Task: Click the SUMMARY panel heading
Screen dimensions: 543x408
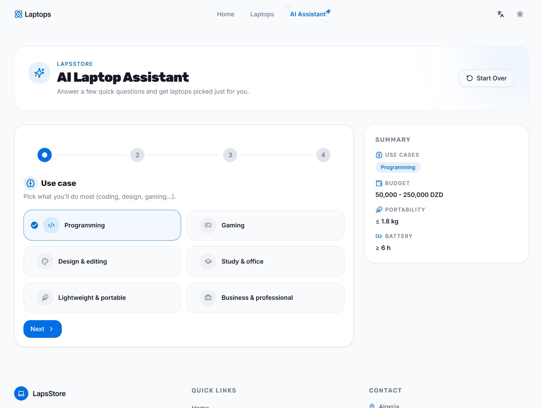Action: point(393,140)
